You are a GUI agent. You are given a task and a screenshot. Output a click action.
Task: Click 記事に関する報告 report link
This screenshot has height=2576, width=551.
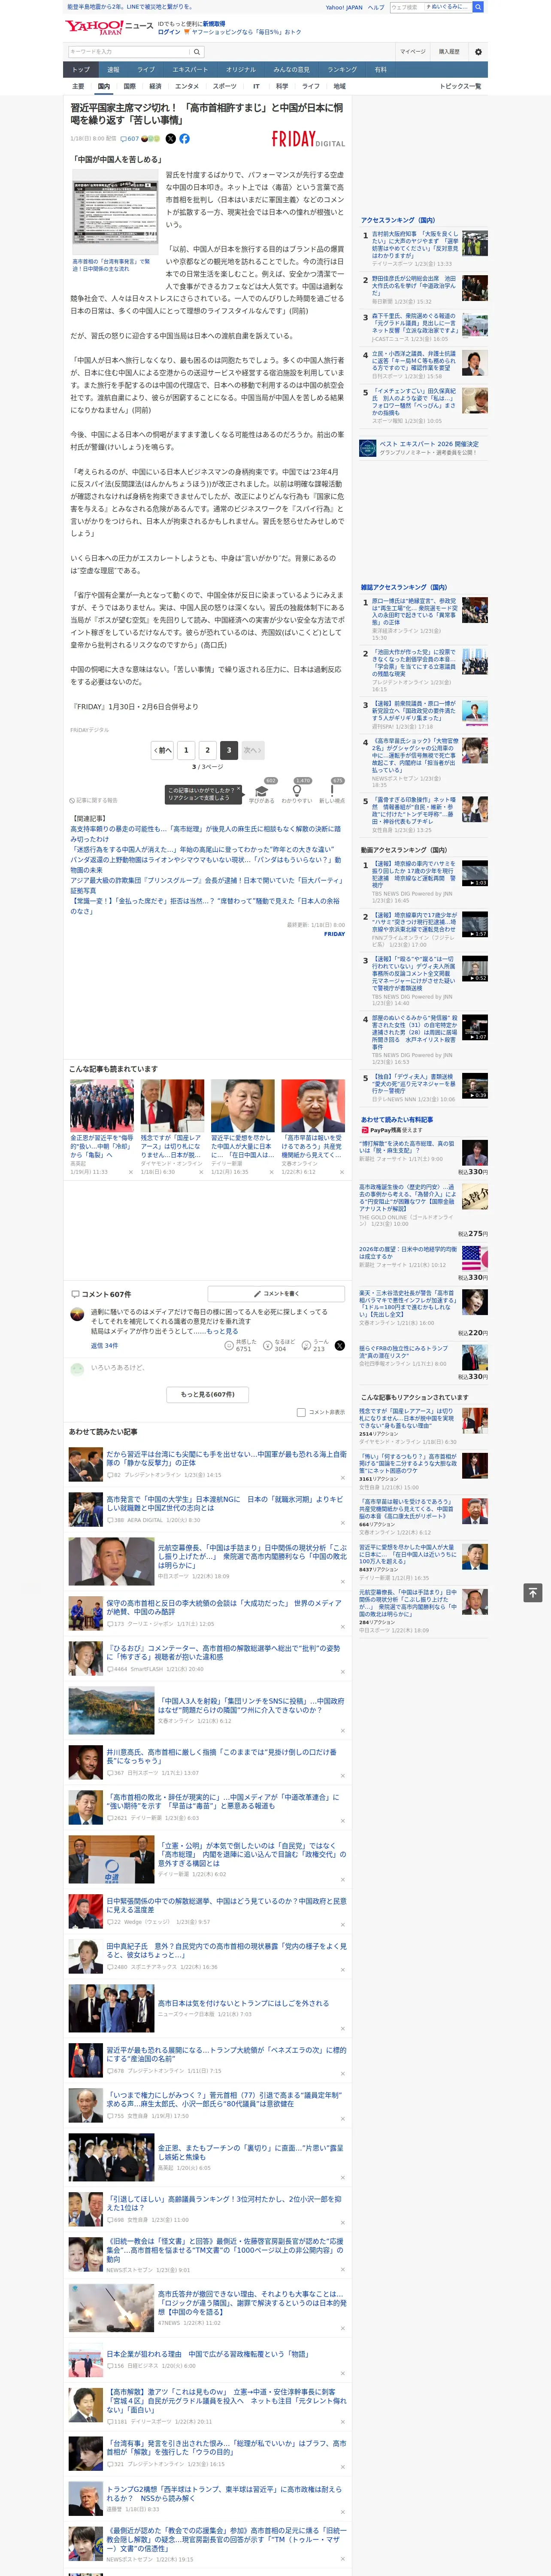pyautogui.click(x=94, y=800)
